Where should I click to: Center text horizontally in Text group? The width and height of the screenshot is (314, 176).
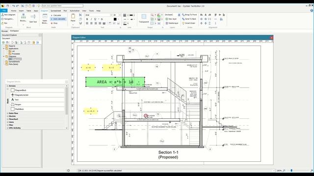coord(91,23)
